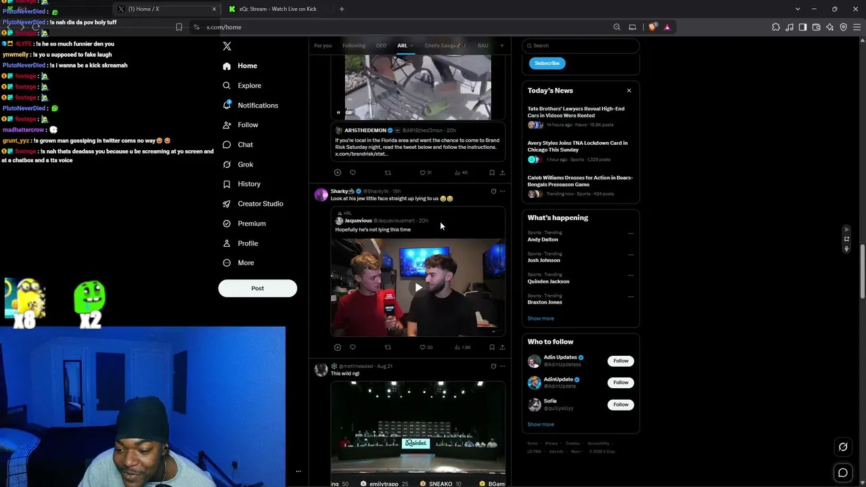The width and height of the screenshot is (866, 487).
Task: Open options for Quinden Jackson trend
Action: [631, 275]
